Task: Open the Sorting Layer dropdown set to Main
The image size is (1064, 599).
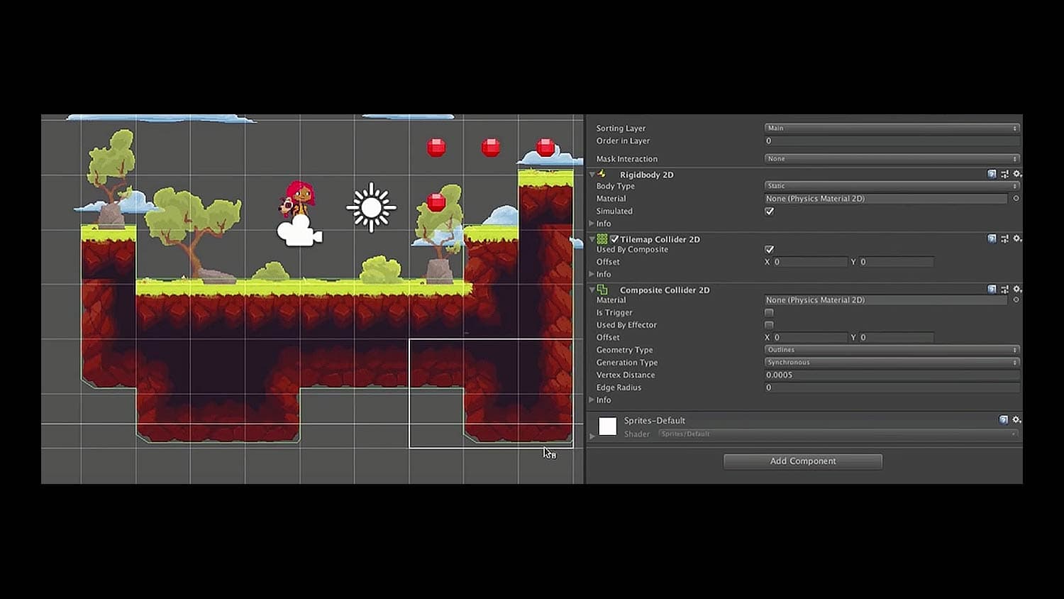Action: click(891, 128)
